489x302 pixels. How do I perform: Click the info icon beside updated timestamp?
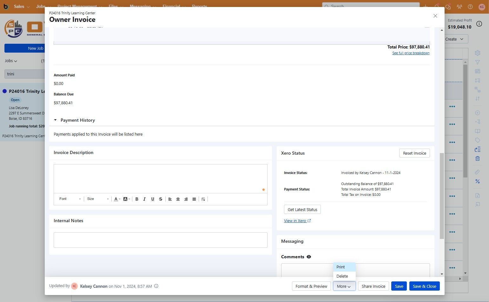pyautogui.click(x=156, y=286)
